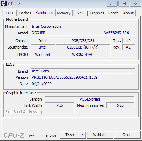Click the Side Band Addressing label
Viewport: 142px width, 141px height.
[x=24, y=112]
